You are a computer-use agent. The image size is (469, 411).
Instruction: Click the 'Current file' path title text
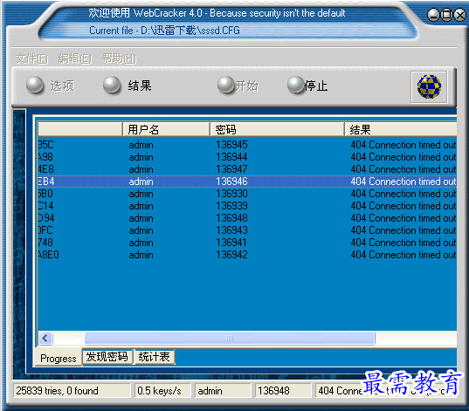tap(164, 31)
